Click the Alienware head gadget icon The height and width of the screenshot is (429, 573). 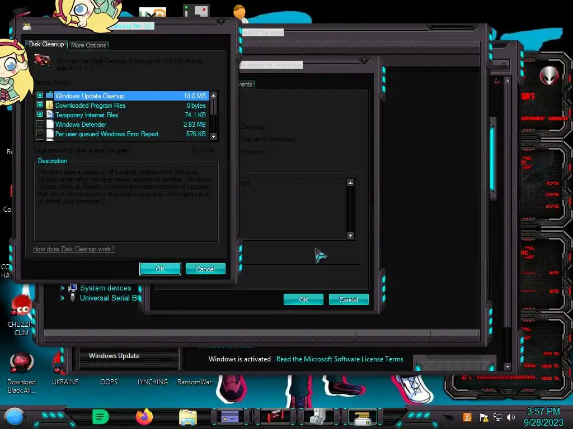[549, 76]
